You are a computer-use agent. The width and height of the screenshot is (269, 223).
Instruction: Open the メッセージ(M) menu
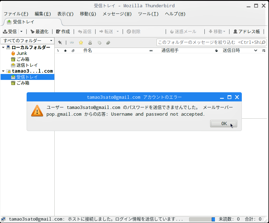point(117,14)
